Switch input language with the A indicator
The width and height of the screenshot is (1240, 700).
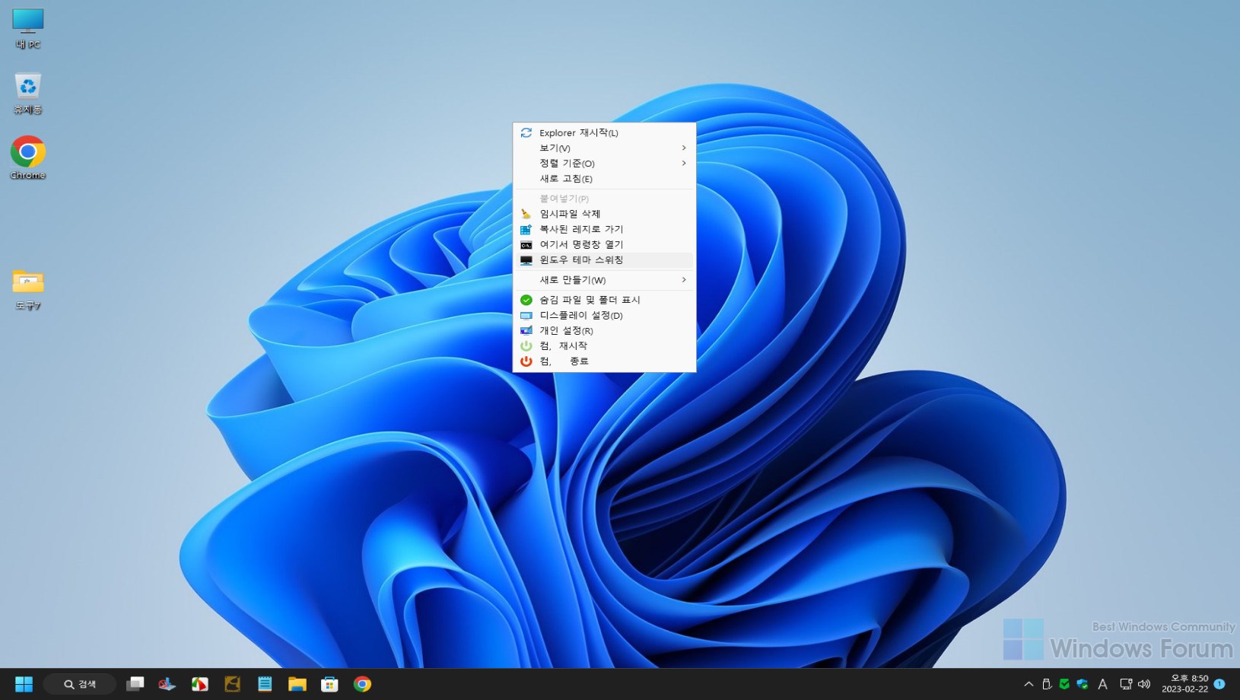point(1102,684)
